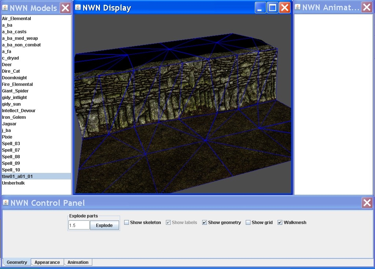This screenshot has height=269, width=375.
Task: Choose Giant_Spider from the models list
Action: click(x=15, y=91)
